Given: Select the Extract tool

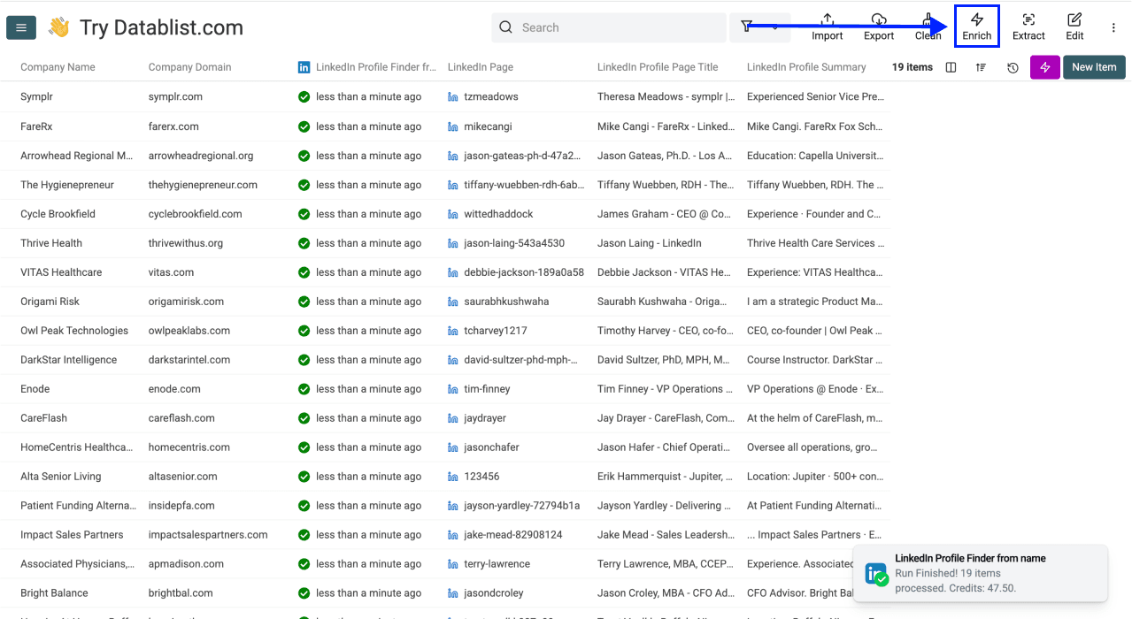Looking at the screenshot, I should (1028, 26).
